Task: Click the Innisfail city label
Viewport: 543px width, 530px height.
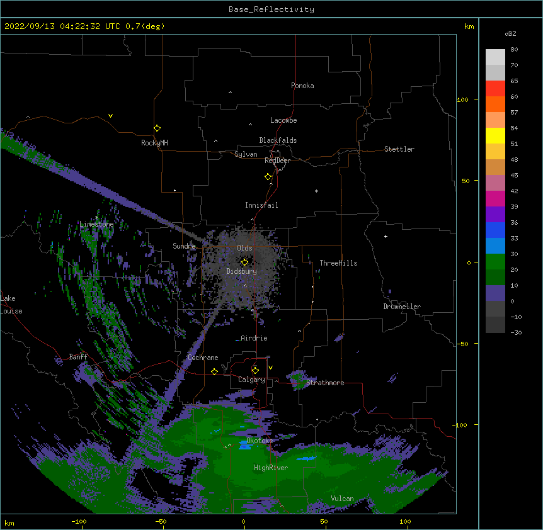Action: point(261,205)
